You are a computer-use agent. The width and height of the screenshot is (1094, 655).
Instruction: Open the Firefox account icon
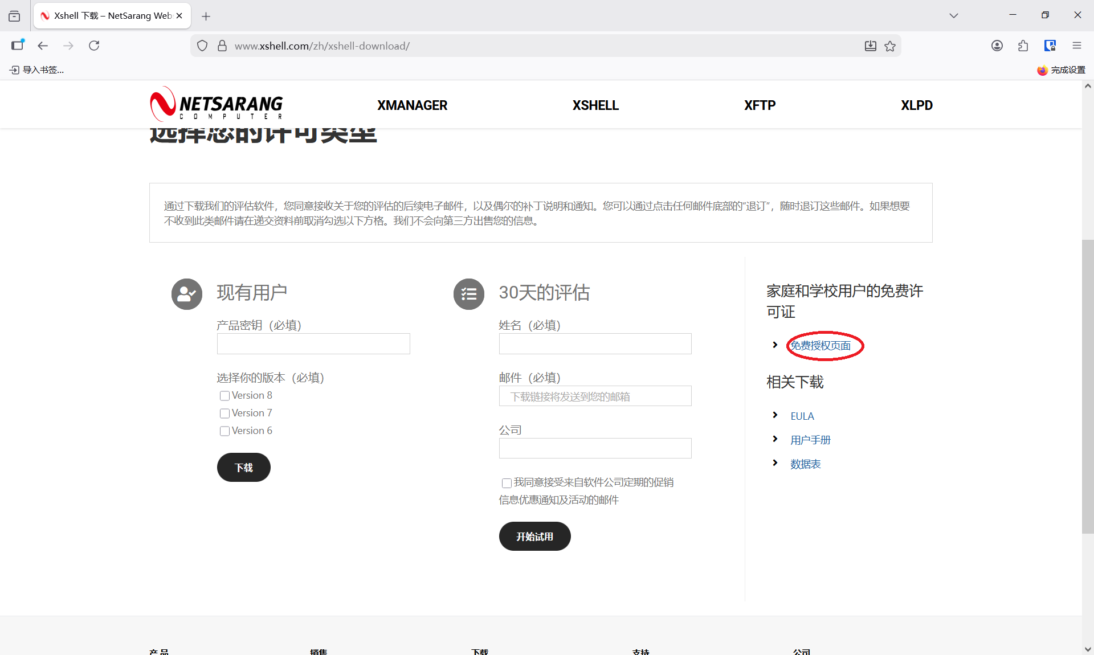[x=997, y=46]
